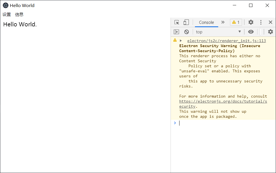Open the top JavaScript context dropdown
This screenshot has width=276, height=173.
coord(219,32)
